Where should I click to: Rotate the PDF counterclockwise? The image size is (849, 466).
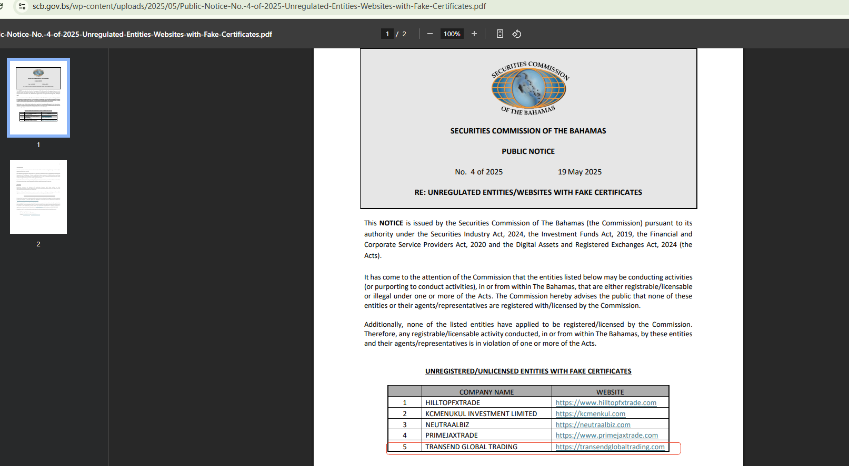coord(517,34)
